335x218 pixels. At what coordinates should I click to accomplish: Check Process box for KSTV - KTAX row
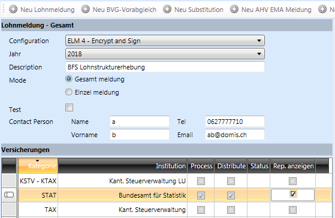coord(201,181)
